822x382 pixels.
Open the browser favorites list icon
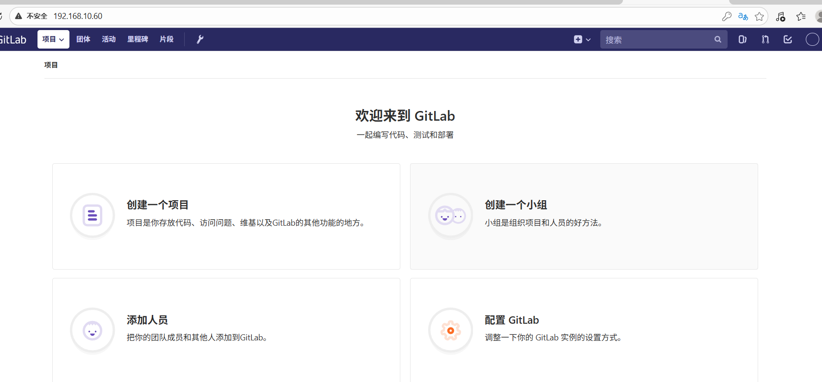coord(801,17)
